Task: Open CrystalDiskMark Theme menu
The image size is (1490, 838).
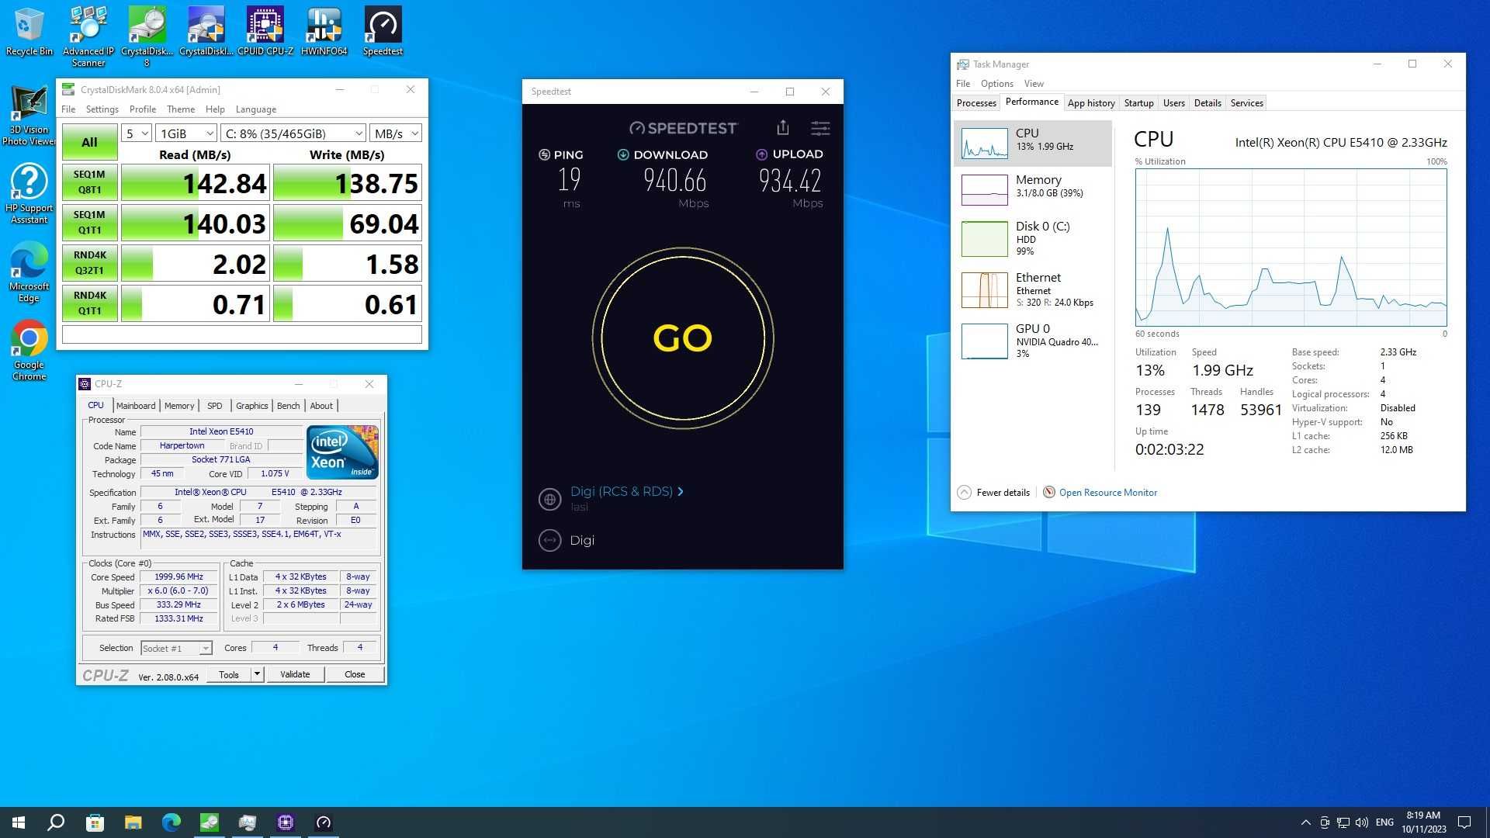Action: point(181,109)
